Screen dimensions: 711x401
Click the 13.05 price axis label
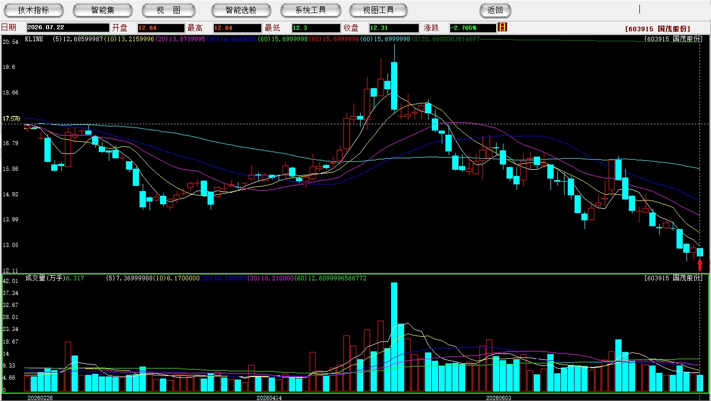point(10,245)
